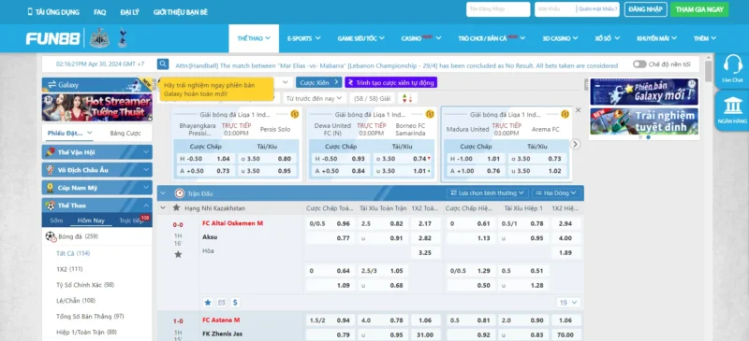Click the scoreboard icon under the Aksu match
749x341 pixels.
tap(222, 303)
